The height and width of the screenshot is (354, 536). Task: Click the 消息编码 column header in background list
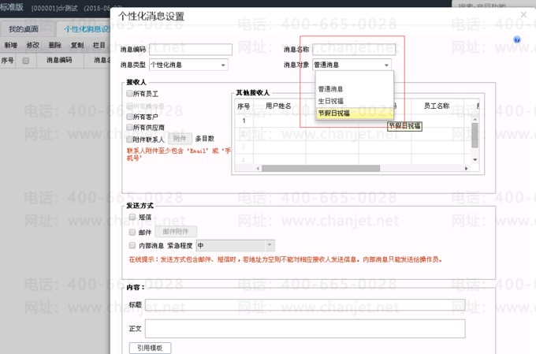[x=59, y=61]
